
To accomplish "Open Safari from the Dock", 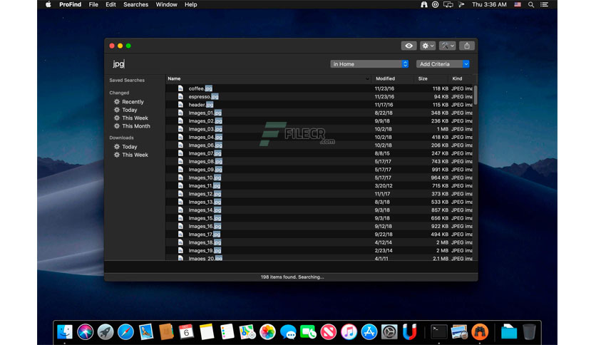I will tap(125, 331).
